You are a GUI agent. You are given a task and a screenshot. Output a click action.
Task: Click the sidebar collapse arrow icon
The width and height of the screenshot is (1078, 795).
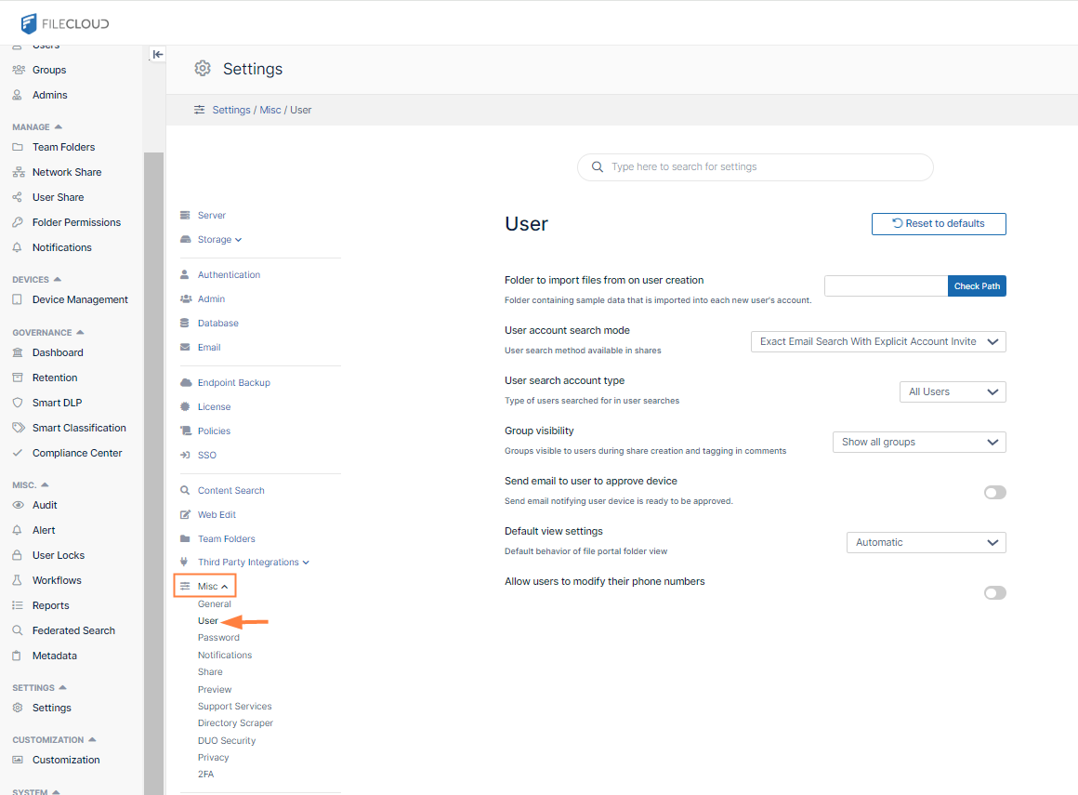158,55
